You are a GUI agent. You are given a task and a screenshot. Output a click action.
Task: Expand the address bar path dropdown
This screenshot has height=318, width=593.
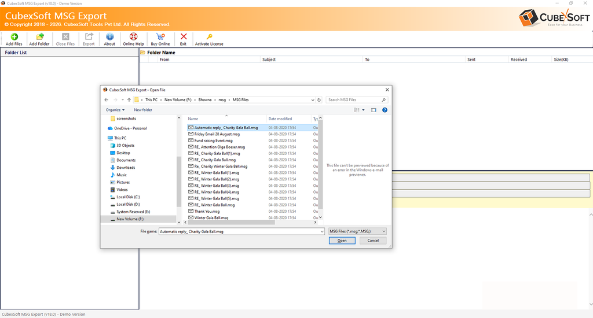[x=313, y=100]
